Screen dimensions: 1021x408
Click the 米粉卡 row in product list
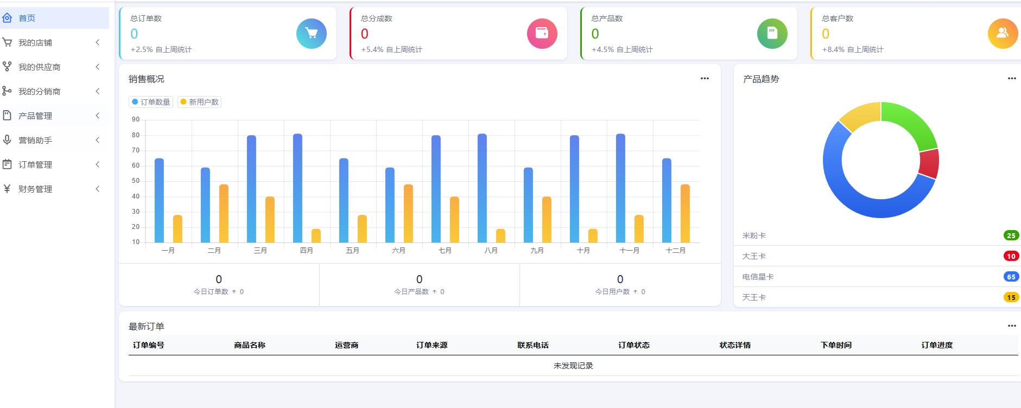[x=877, y=235]
